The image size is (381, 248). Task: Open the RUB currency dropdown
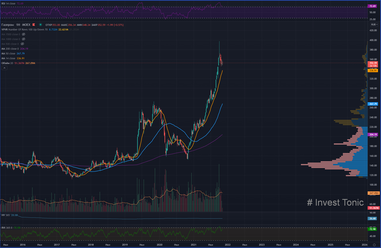(x=374, y=24)
